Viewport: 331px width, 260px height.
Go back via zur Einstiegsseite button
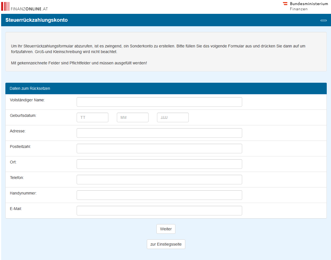tap(166, 244)
